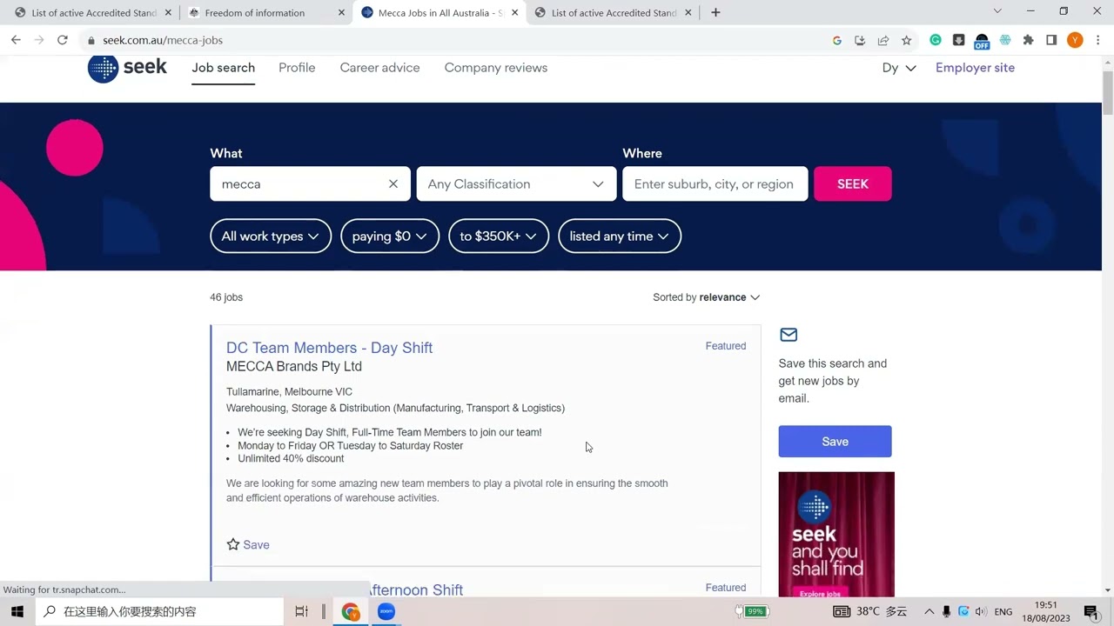This screenshot has width=1114, height=626.
Task: Switch to the last List of active Accredited tab
Action: pyautogui.click(x=612, y=12)
